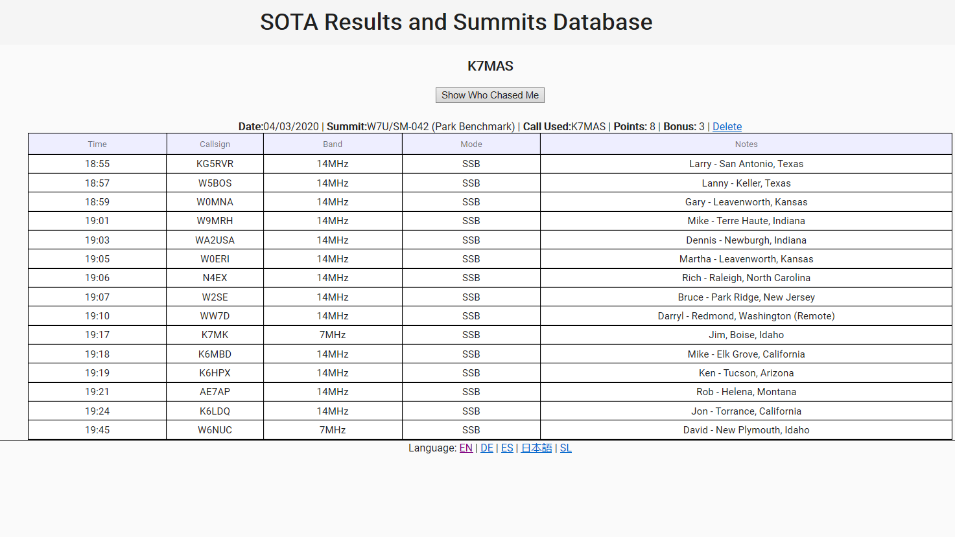Click the K7MAS heading
955x537 pixels.
coord(490,66)
